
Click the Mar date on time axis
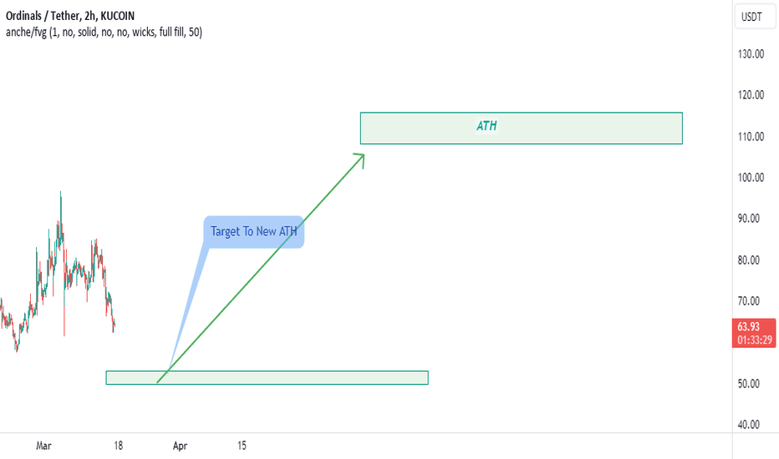point(43,446)
